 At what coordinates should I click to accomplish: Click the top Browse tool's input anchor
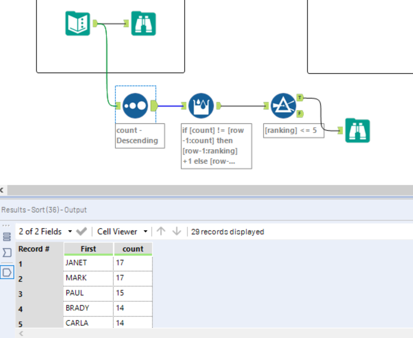point(126,23)
